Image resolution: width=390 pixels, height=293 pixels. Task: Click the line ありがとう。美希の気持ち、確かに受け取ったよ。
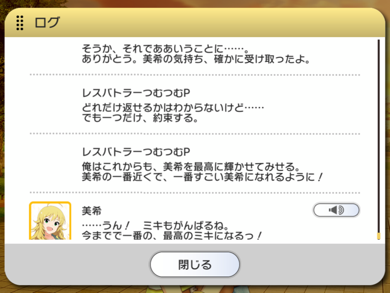coord(196,59)
